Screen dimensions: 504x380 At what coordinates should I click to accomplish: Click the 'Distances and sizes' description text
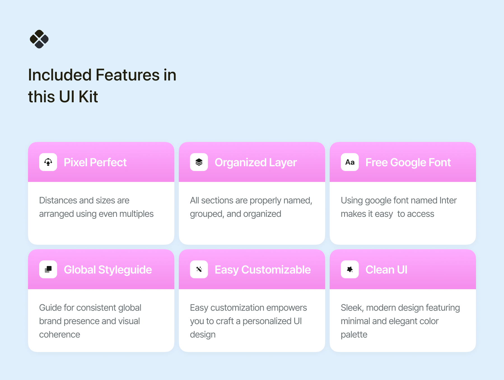(96, 207)
